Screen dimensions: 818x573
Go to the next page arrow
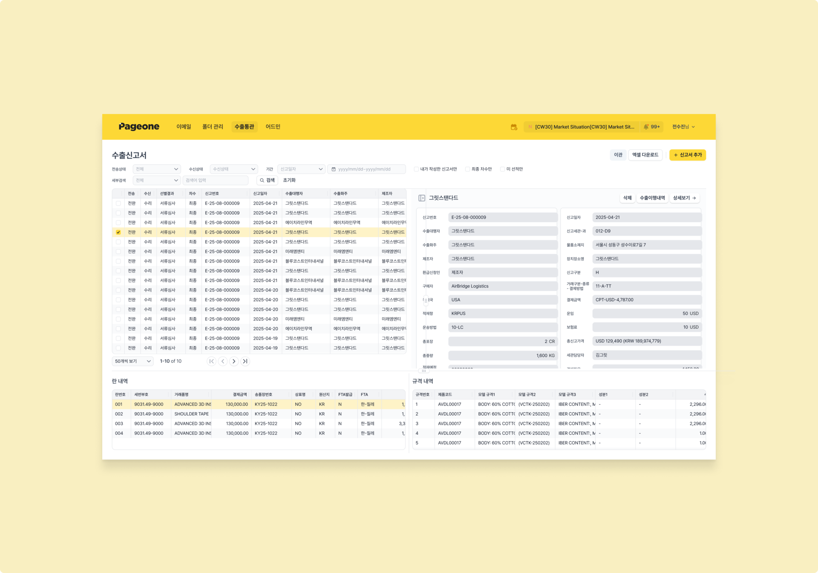point(234,361)
